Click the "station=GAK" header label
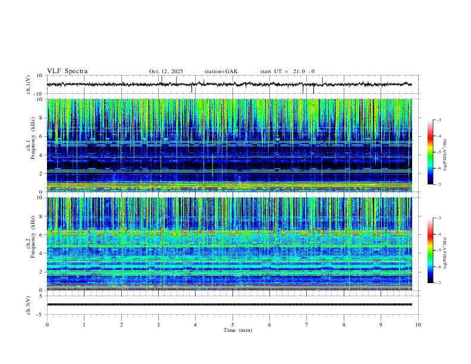The width and height of the screenshot is (471, 364). tap(221, 71)
